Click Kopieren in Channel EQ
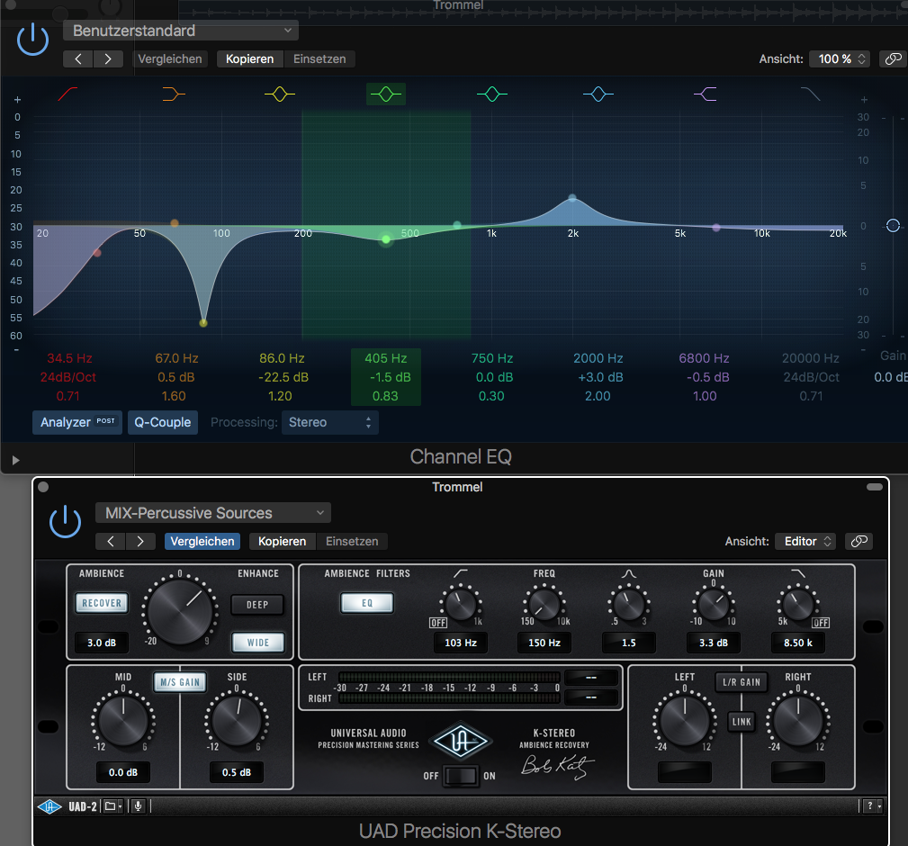The height and width of the screenshot is (846, 908). [249, 58]
